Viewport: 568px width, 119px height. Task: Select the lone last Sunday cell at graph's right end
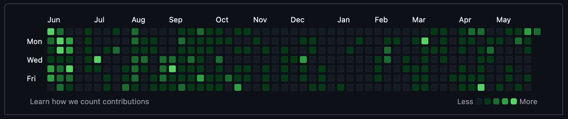[x=537, y=32]
